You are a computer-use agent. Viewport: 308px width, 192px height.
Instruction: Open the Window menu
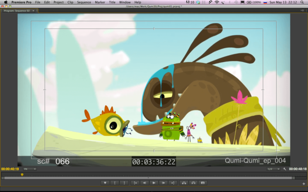pos(125,2)
